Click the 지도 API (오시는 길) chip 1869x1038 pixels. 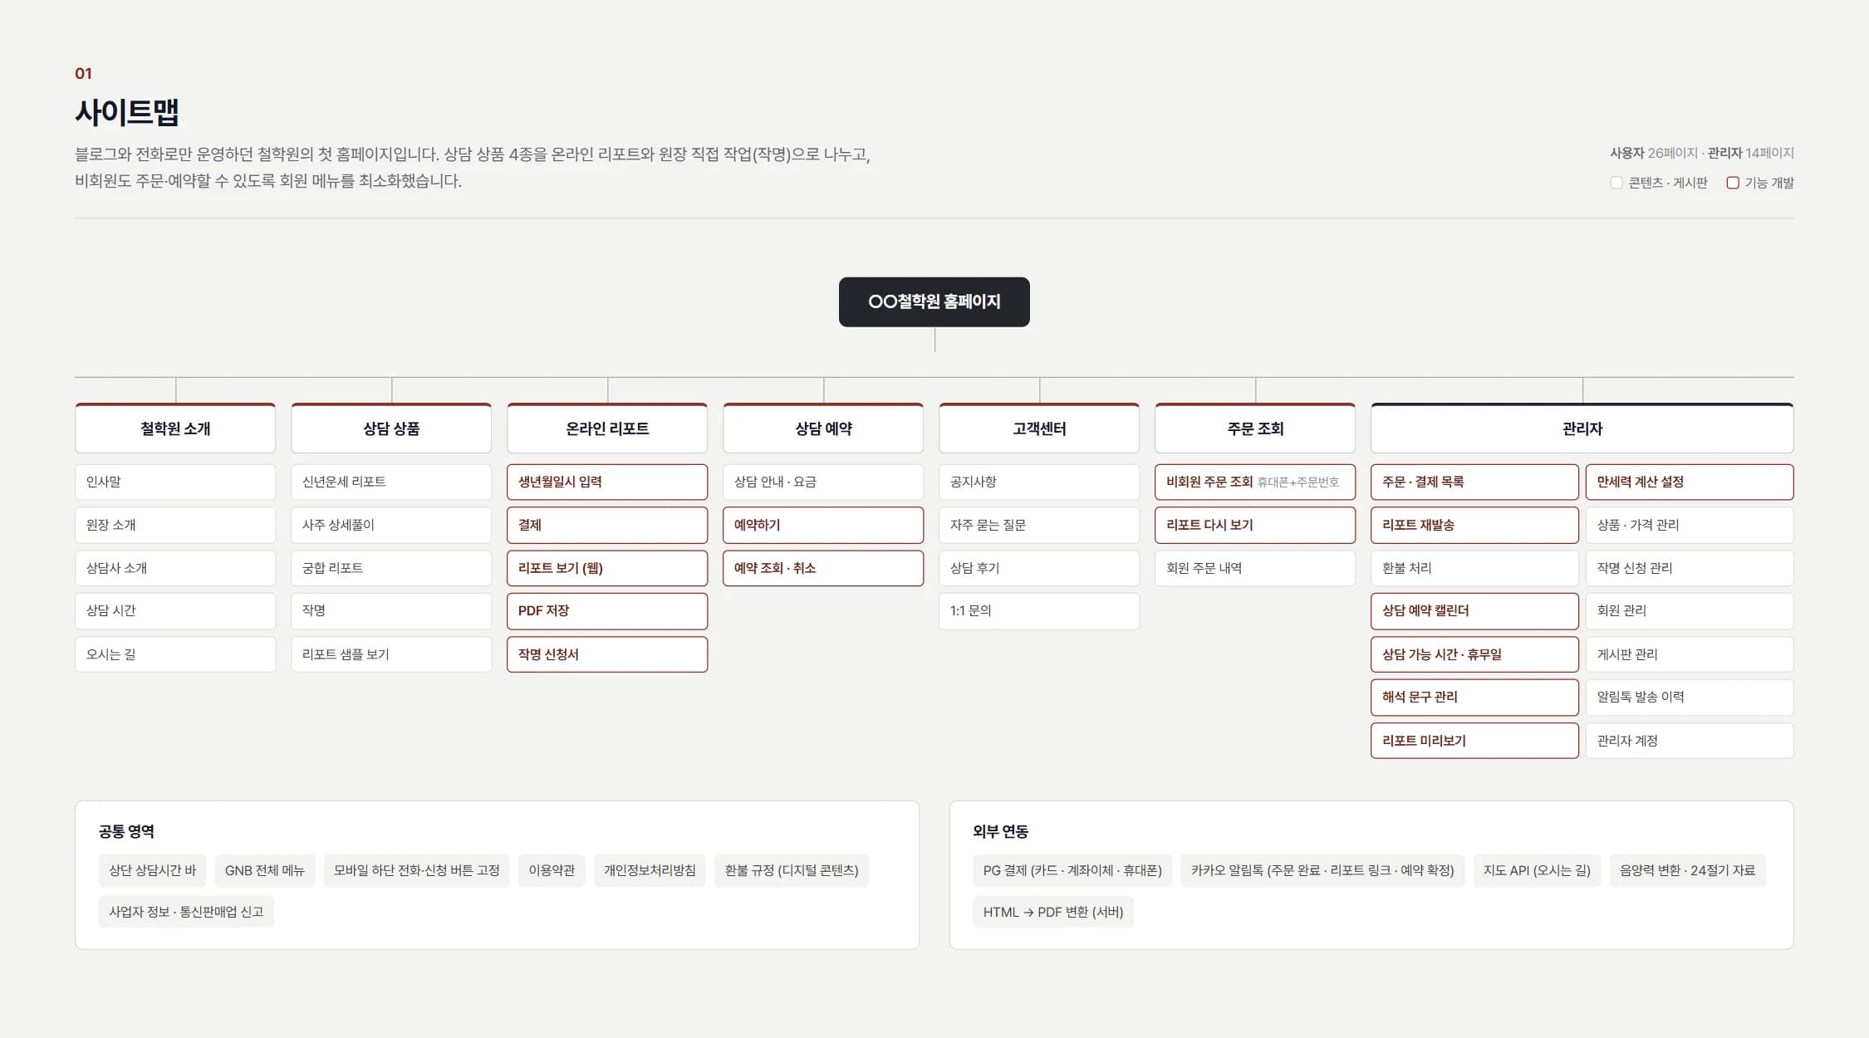tap(1537, 870)
